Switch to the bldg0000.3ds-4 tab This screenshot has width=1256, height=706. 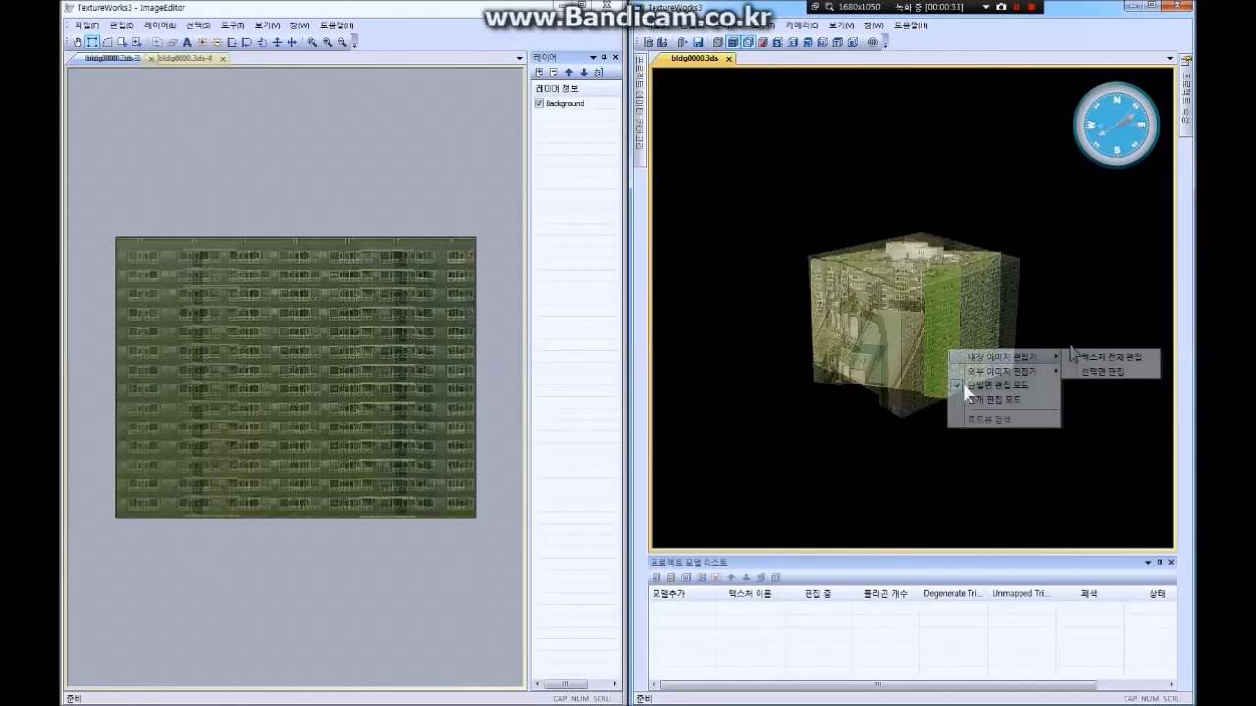pos(185,58)
